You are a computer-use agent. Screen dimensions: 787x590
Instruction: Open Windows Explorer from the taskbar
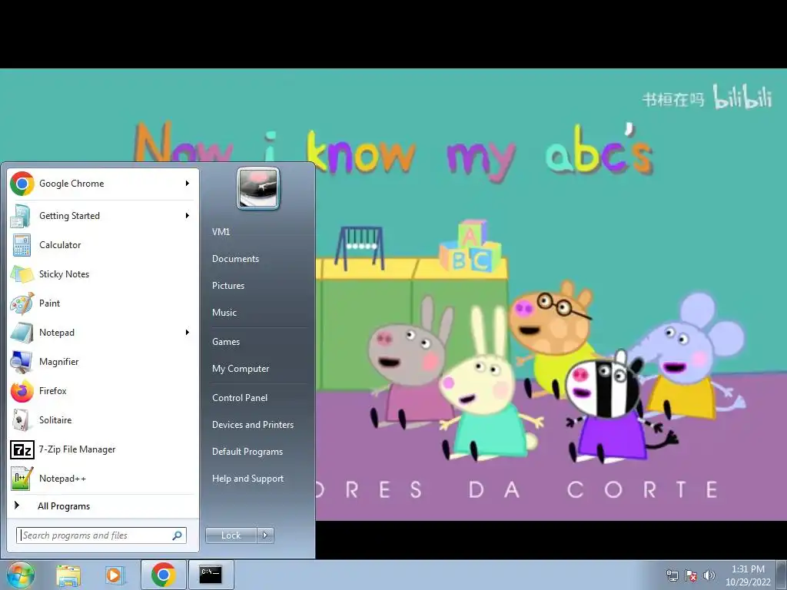68,575
